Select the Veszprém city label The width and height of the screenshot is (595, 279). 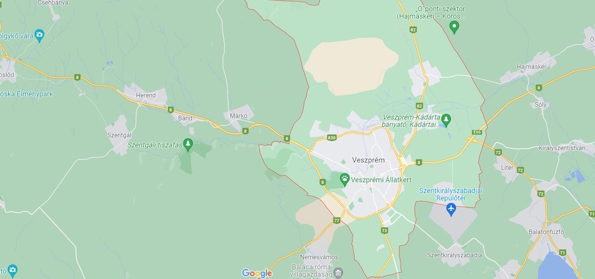pyautogui.click(x=368, y=160)
